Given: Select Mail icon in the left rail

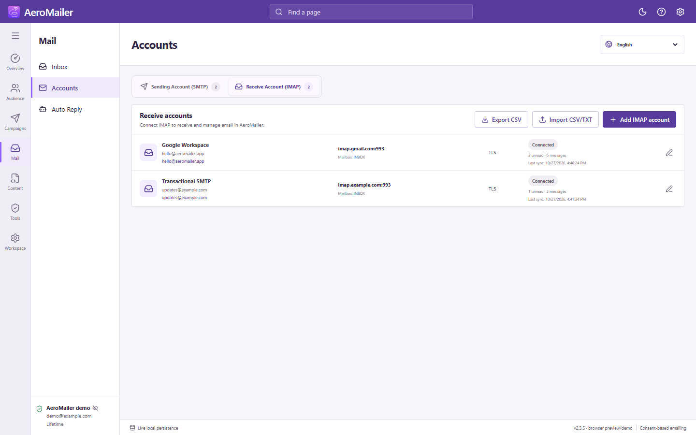Looking at the screenshot, I should (x=15, y=152).
